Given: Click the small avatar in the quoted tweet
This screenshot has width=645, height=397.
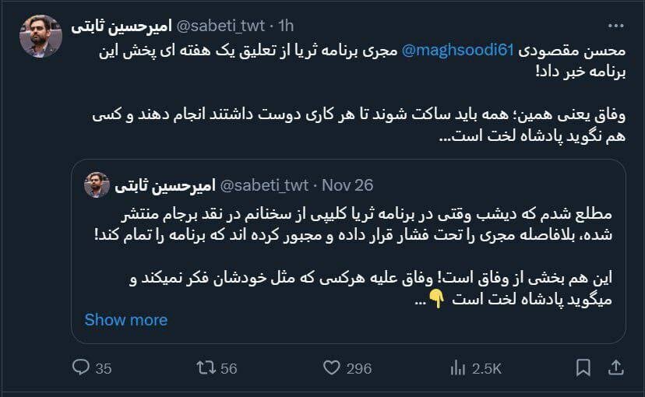Looking at the screenshot, I should pyautogui.click(x=97, y=185).
